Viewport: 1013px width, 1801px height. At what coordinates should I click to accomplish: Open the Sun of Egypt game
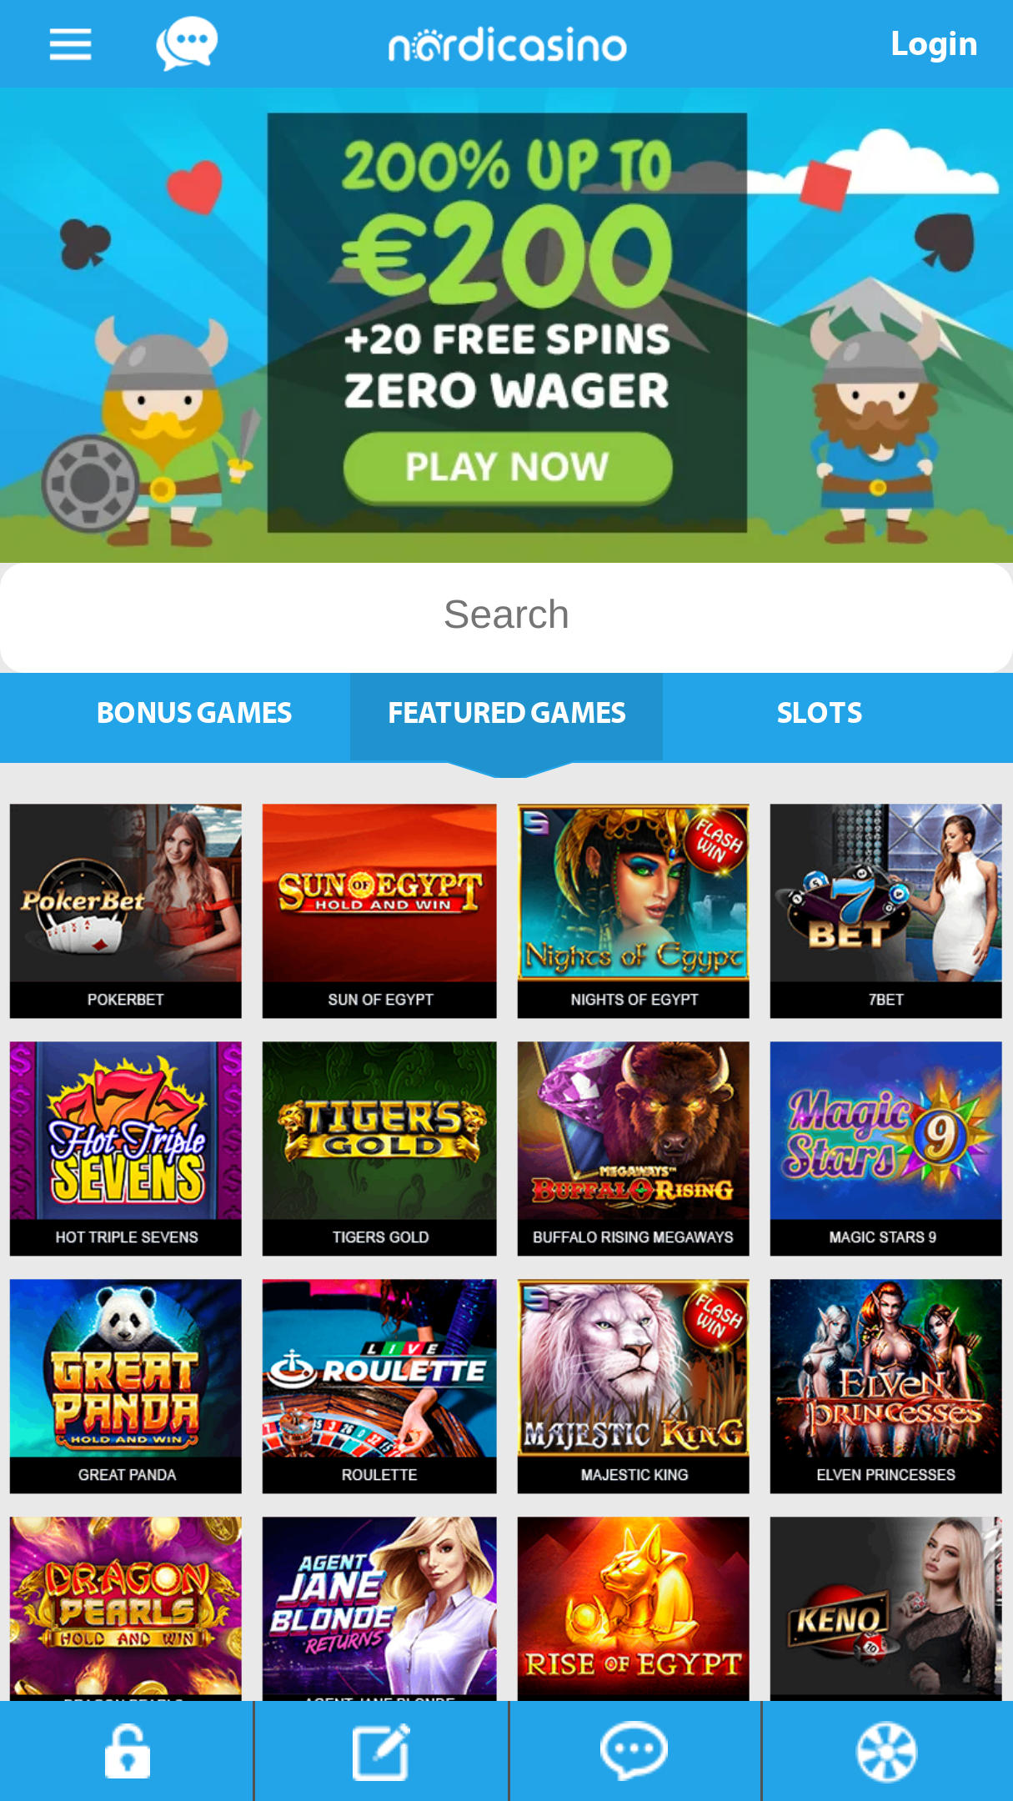[x=379, y=911]
